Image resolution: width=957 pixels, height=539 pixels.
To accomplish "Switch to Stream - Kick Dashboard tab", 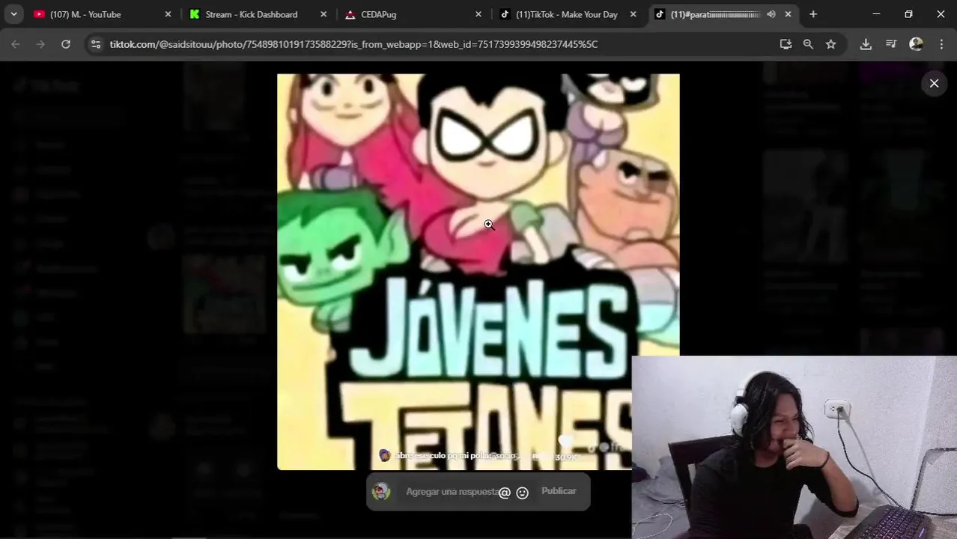I will click(257, 14).
